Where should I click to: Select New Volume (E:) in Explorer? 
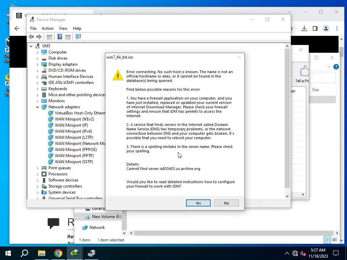pyautogui.click(x=107, y=217)
